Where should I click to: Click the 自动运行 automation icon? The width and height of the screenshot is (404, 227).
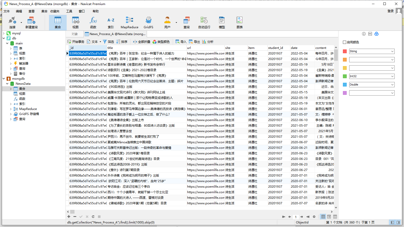[204, 23]
